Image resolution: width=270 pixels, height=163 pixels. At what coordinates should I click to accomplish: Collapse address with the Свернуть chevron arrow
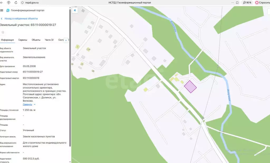[35, 105]
